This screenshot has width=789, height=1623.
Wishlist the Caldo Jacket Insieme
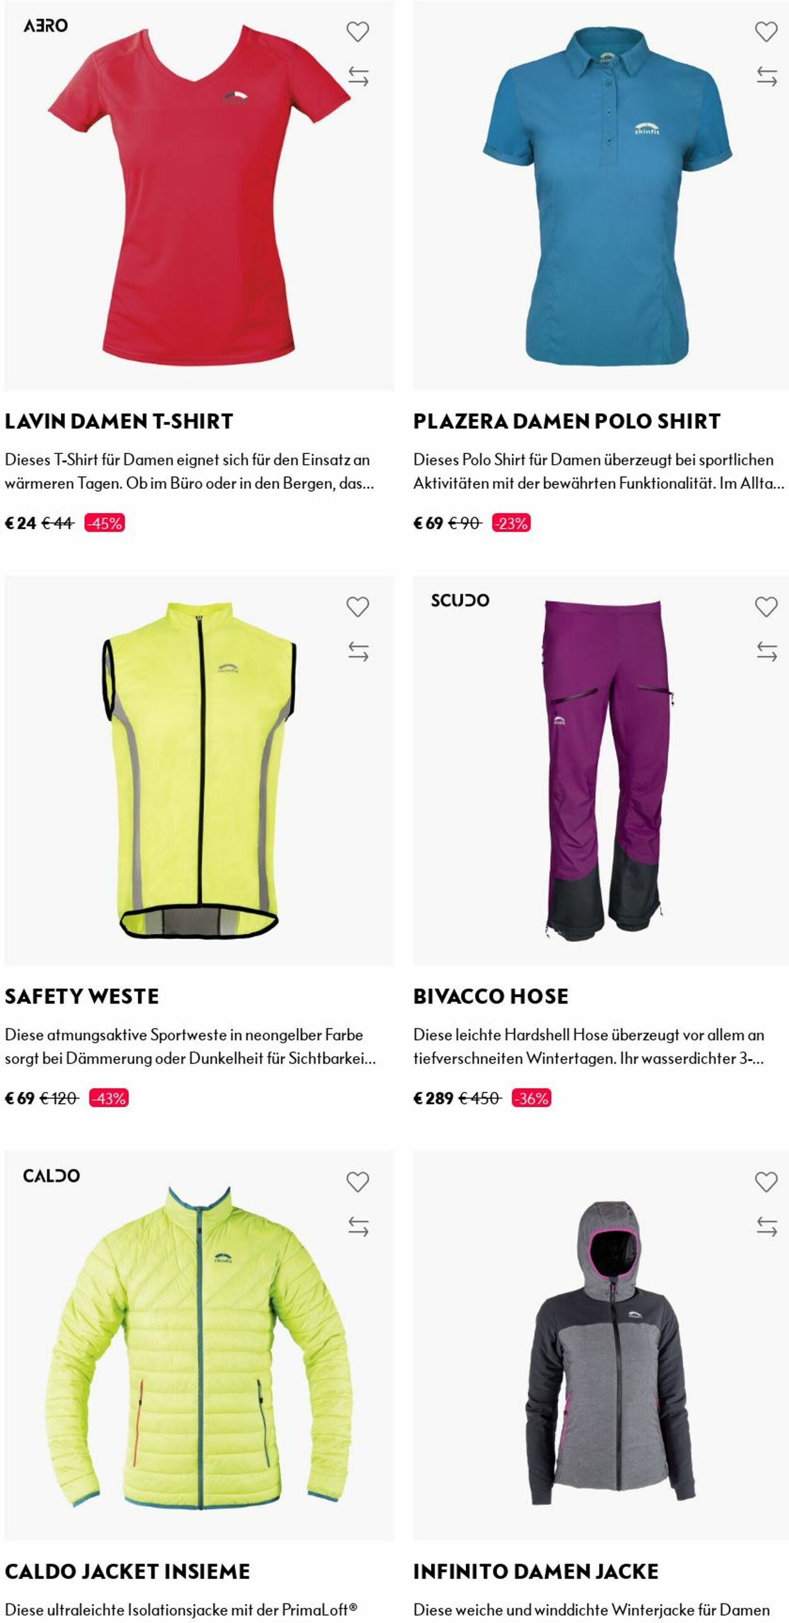[x=357, y=1182]
